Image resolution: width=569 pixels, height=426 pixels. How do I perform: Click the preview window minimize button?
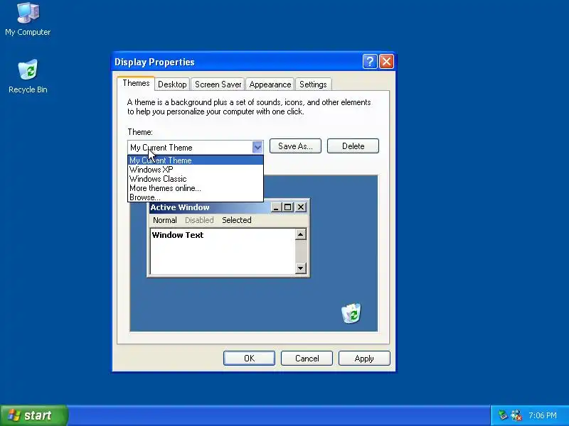(x=276, y=207)
